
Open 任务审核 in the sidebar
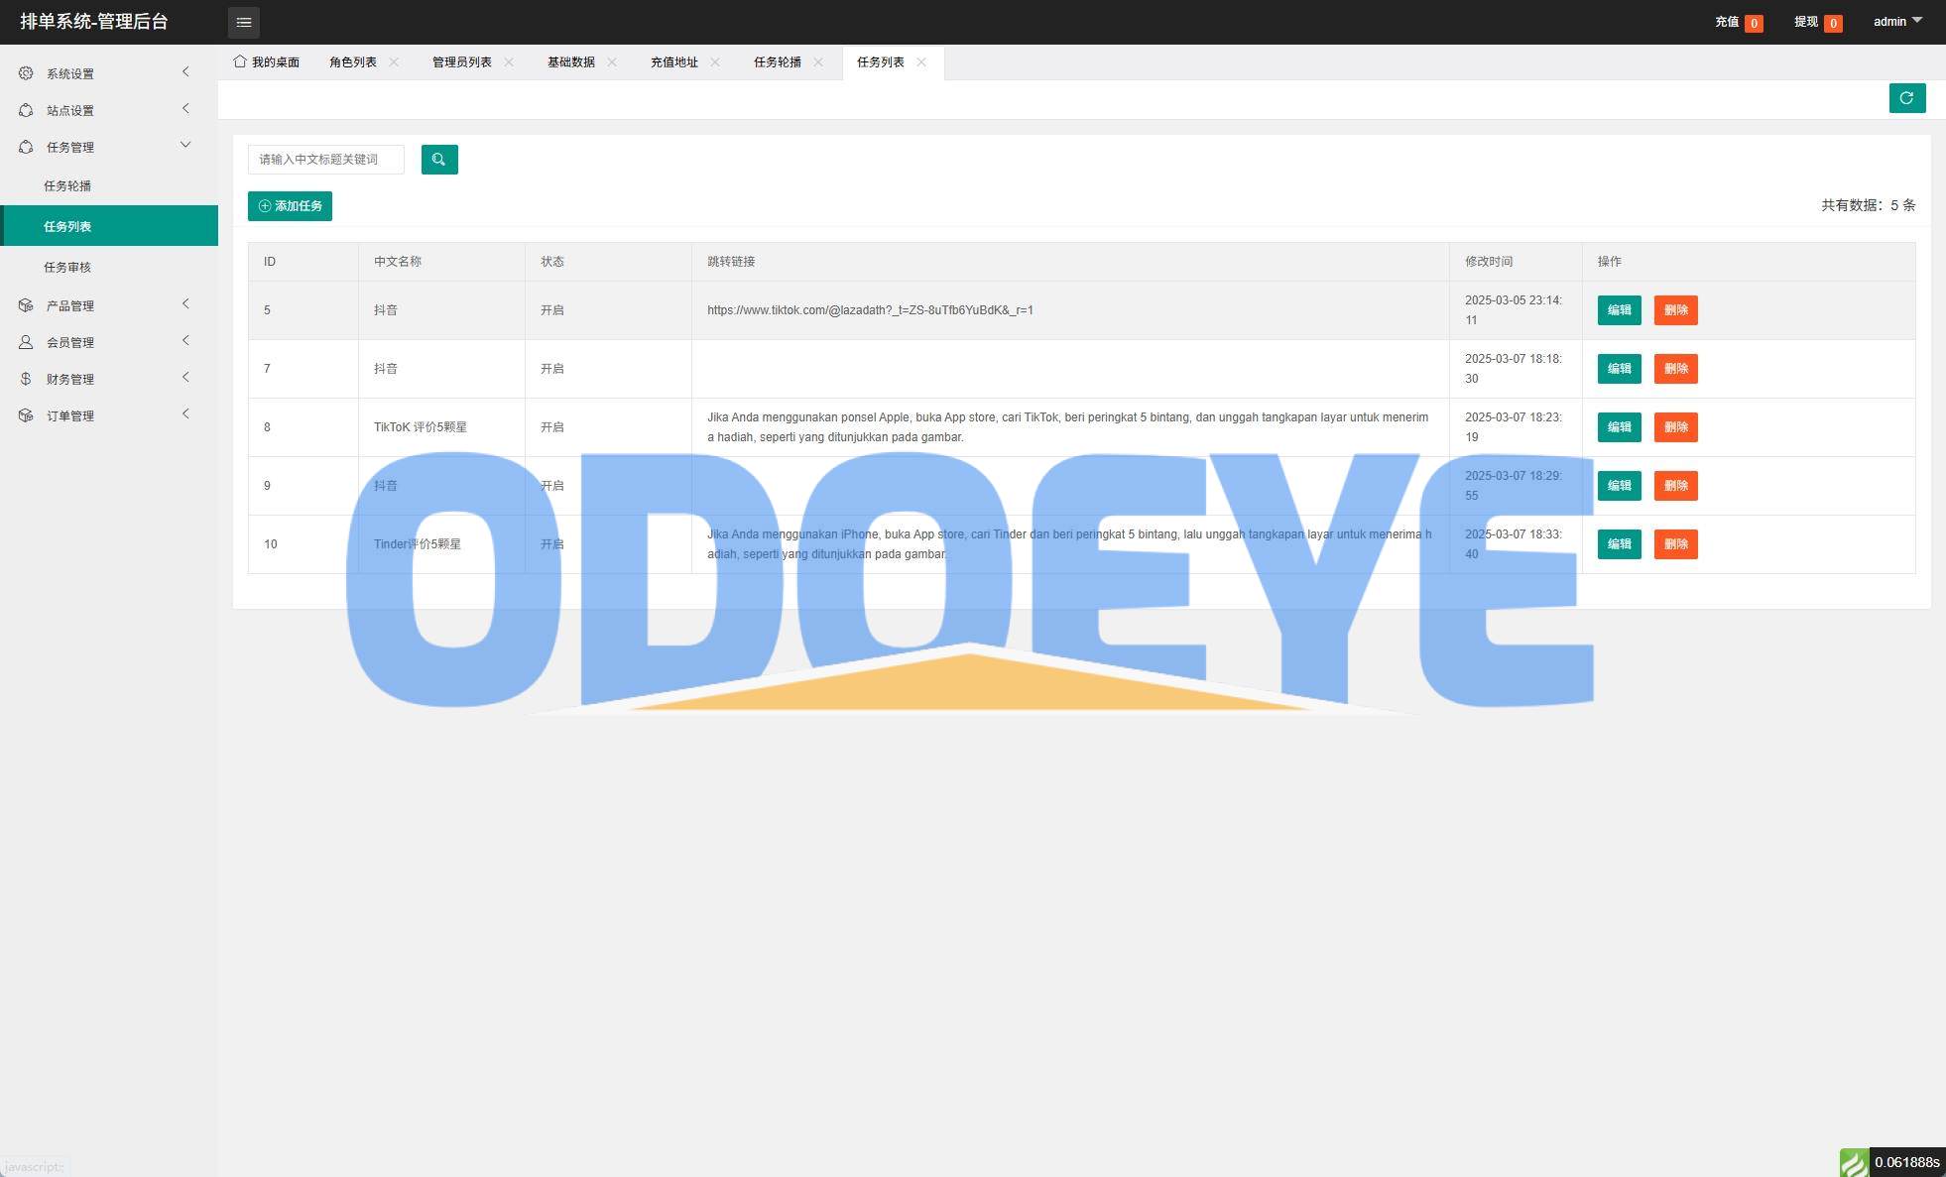click(67, 268)
